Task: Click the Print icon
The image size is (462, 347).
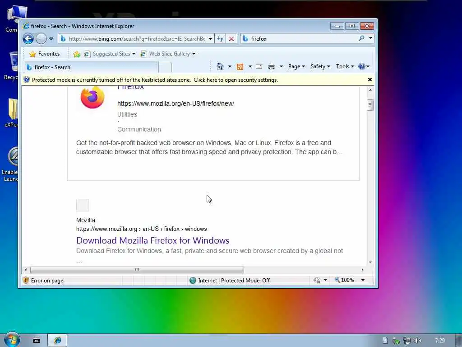Action: tap(271, 67)
